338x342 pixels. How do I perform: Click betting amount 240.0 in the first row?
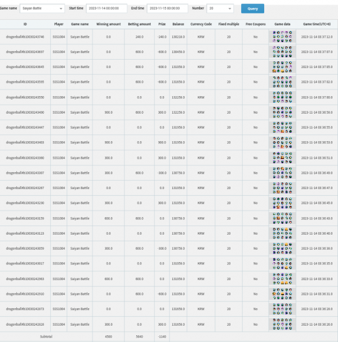click(x=139, y=37)
